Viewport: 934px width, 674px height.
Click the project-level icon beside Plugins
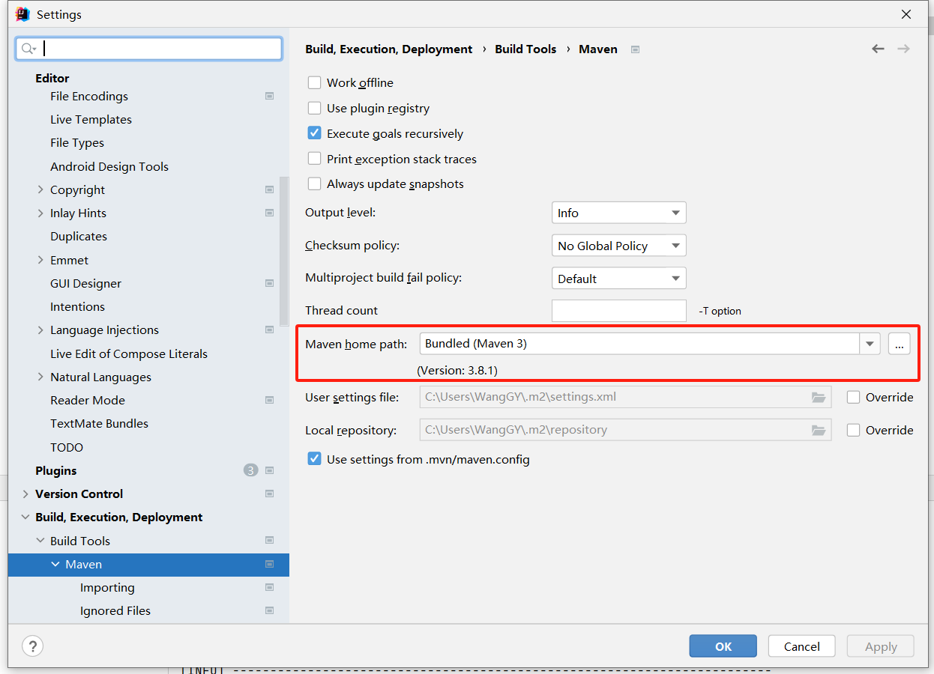(x=269, y=470)
